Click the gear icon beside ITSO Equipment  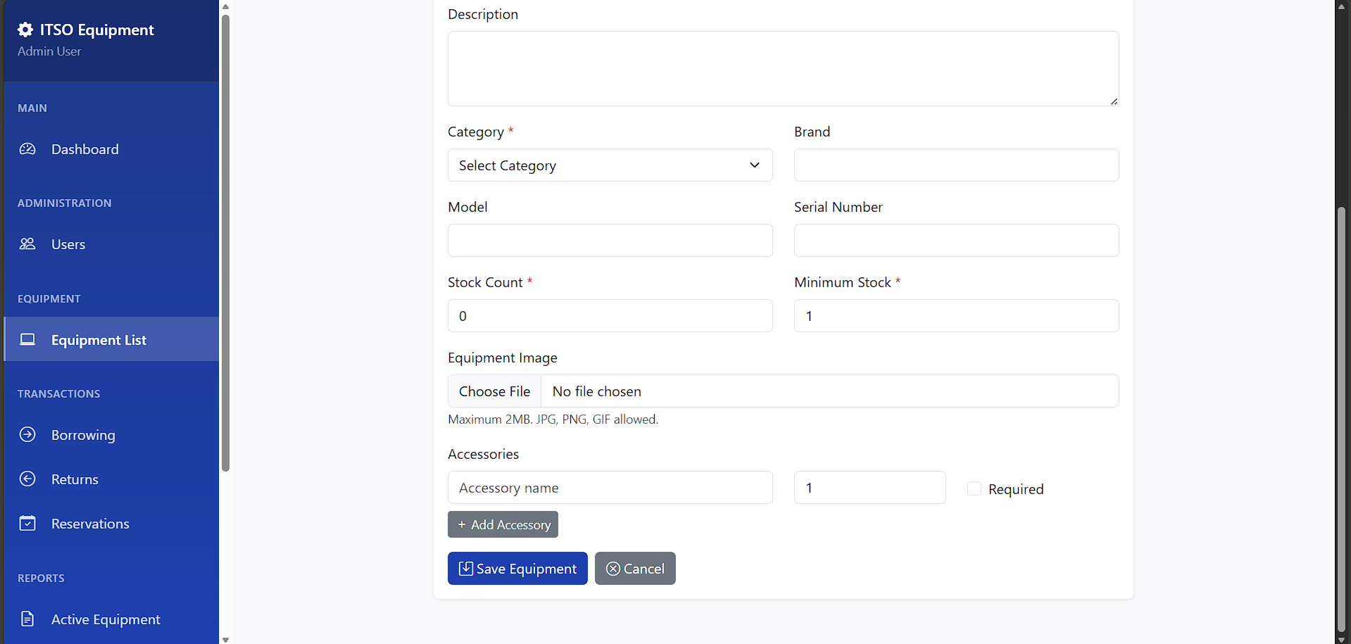tap(25, 30)
